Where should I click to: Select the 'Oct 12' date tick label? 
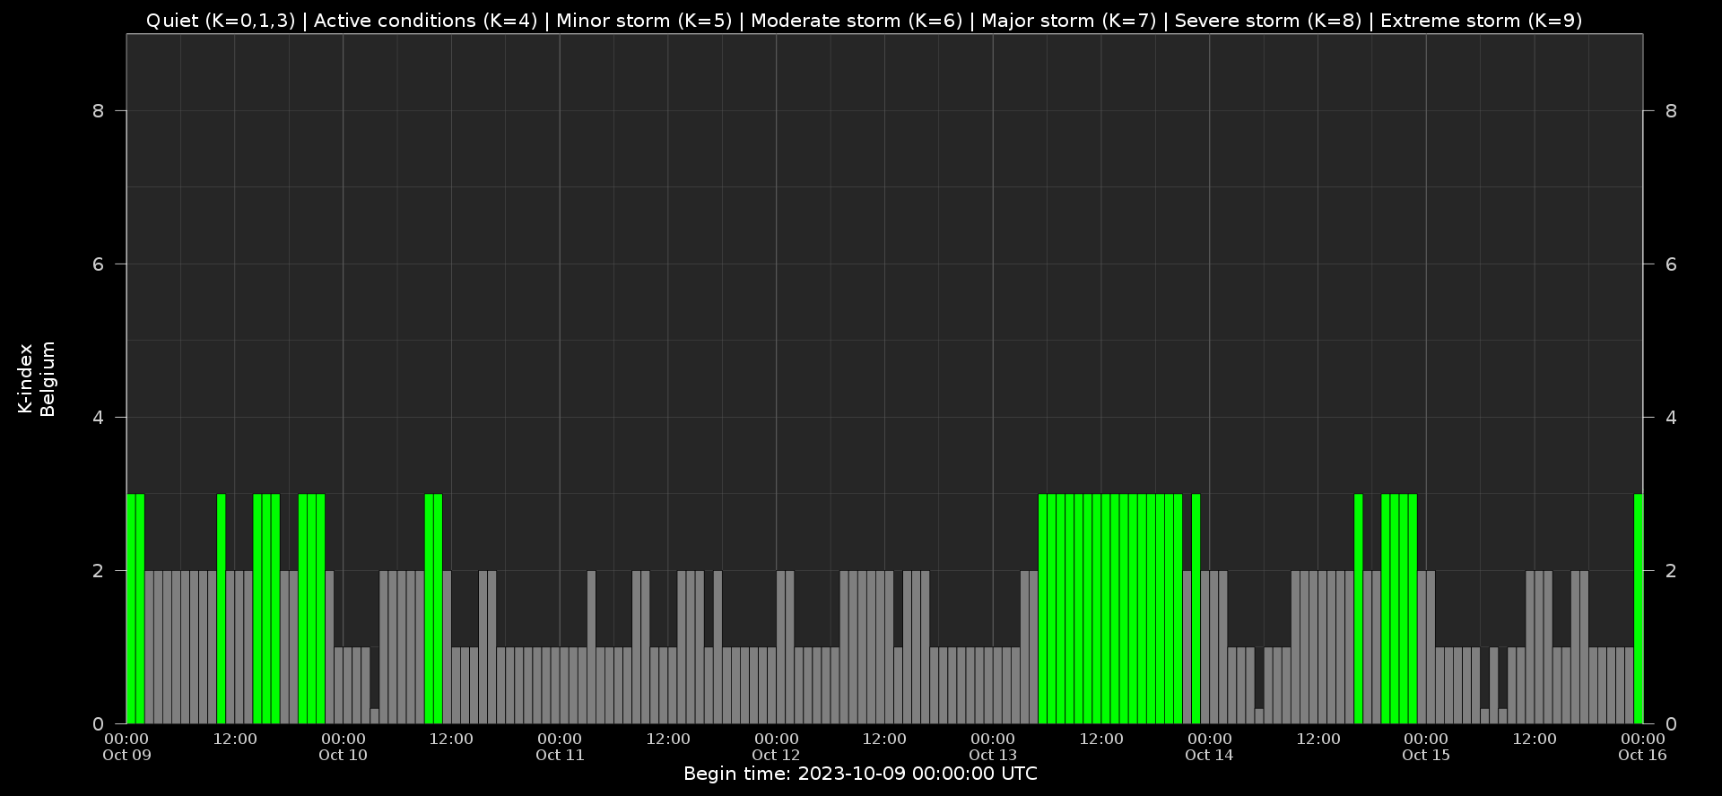(x=776, y=755)
